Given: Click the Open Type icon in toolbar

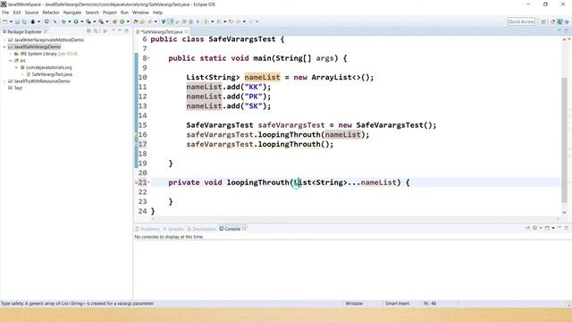Looking at the screenshot, I should (136, 21).
